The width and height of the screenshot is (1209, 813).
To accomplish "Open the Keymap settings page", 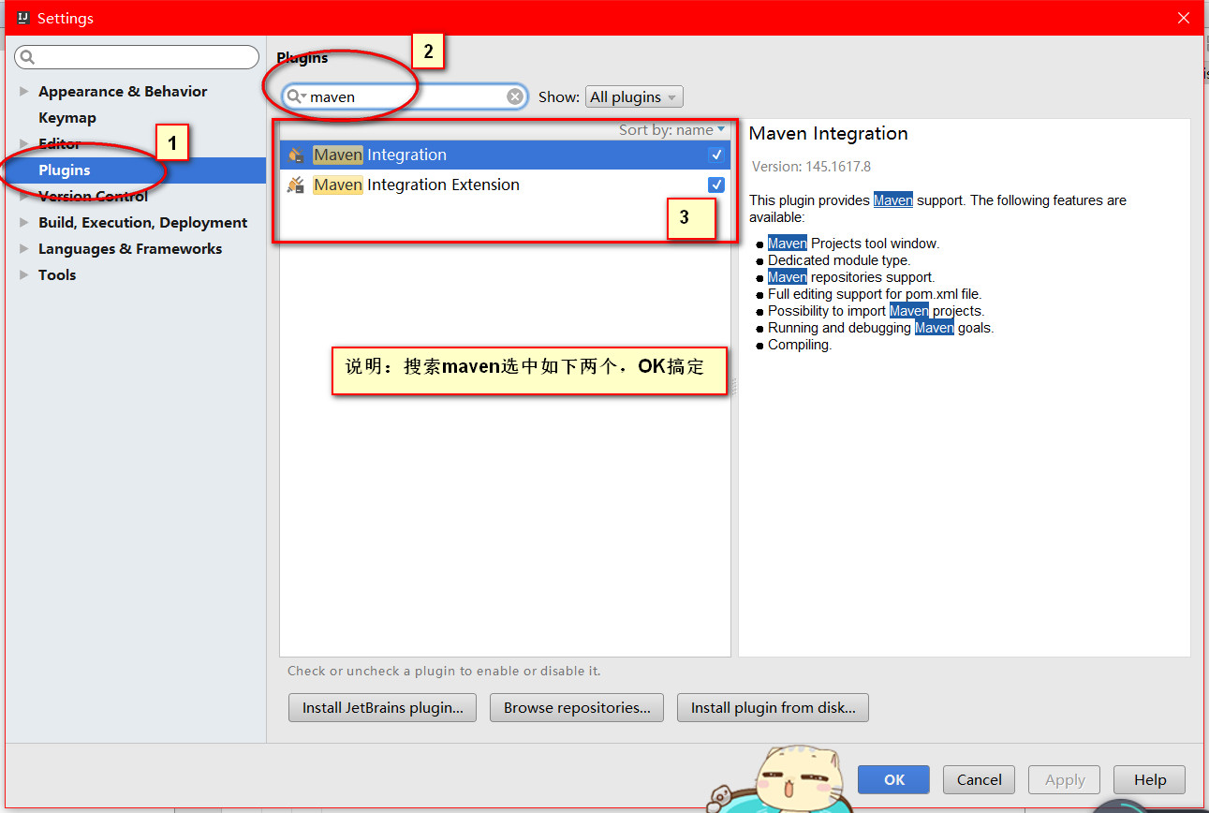I will coord(67,118).
